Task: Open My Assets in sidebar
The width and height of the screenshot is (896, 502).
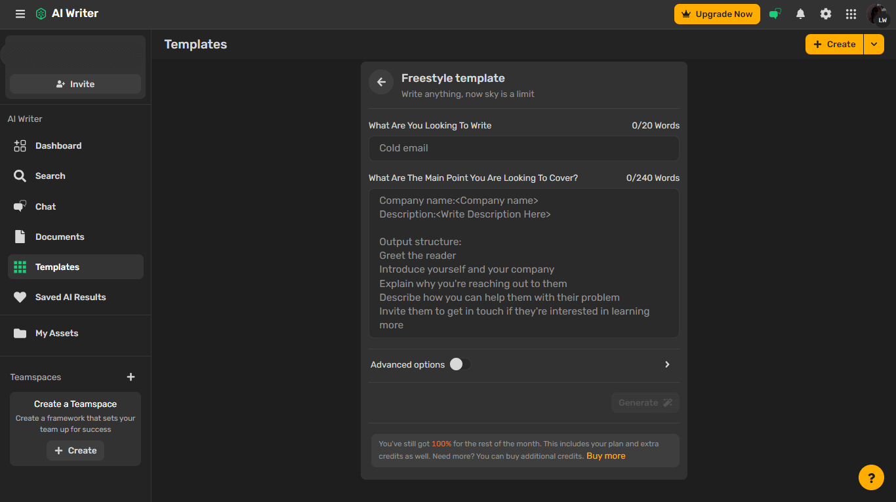Action: [75, 333]
